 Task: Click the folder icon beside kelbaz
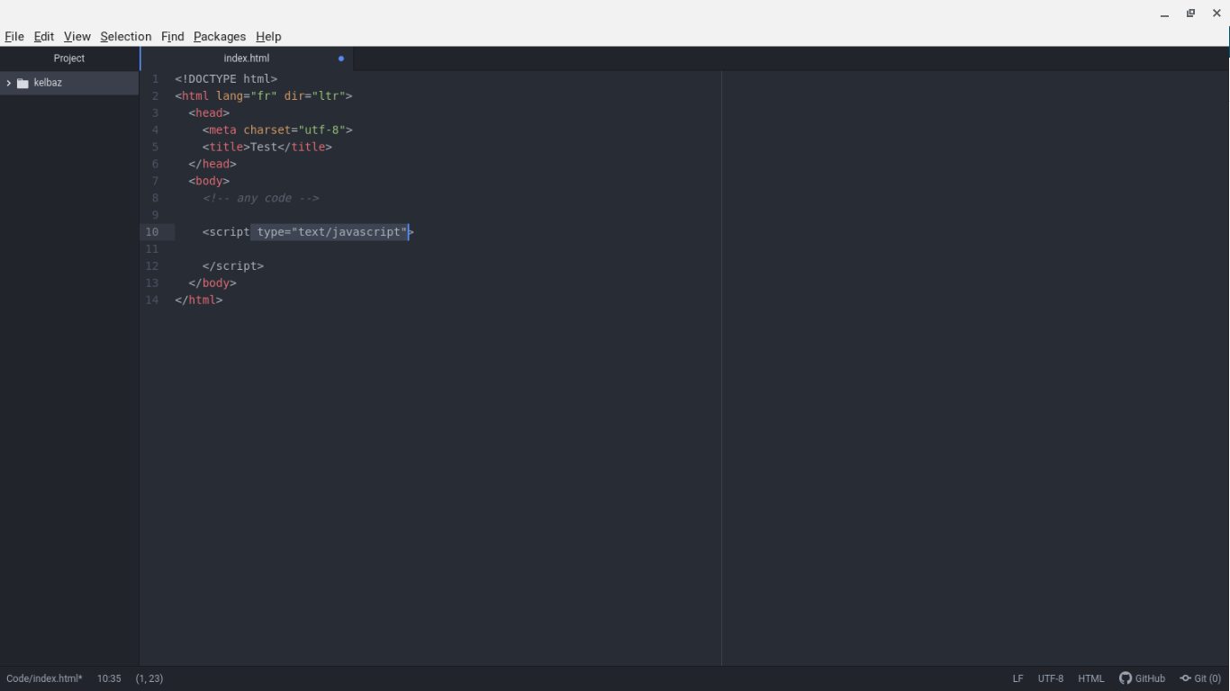23,82
